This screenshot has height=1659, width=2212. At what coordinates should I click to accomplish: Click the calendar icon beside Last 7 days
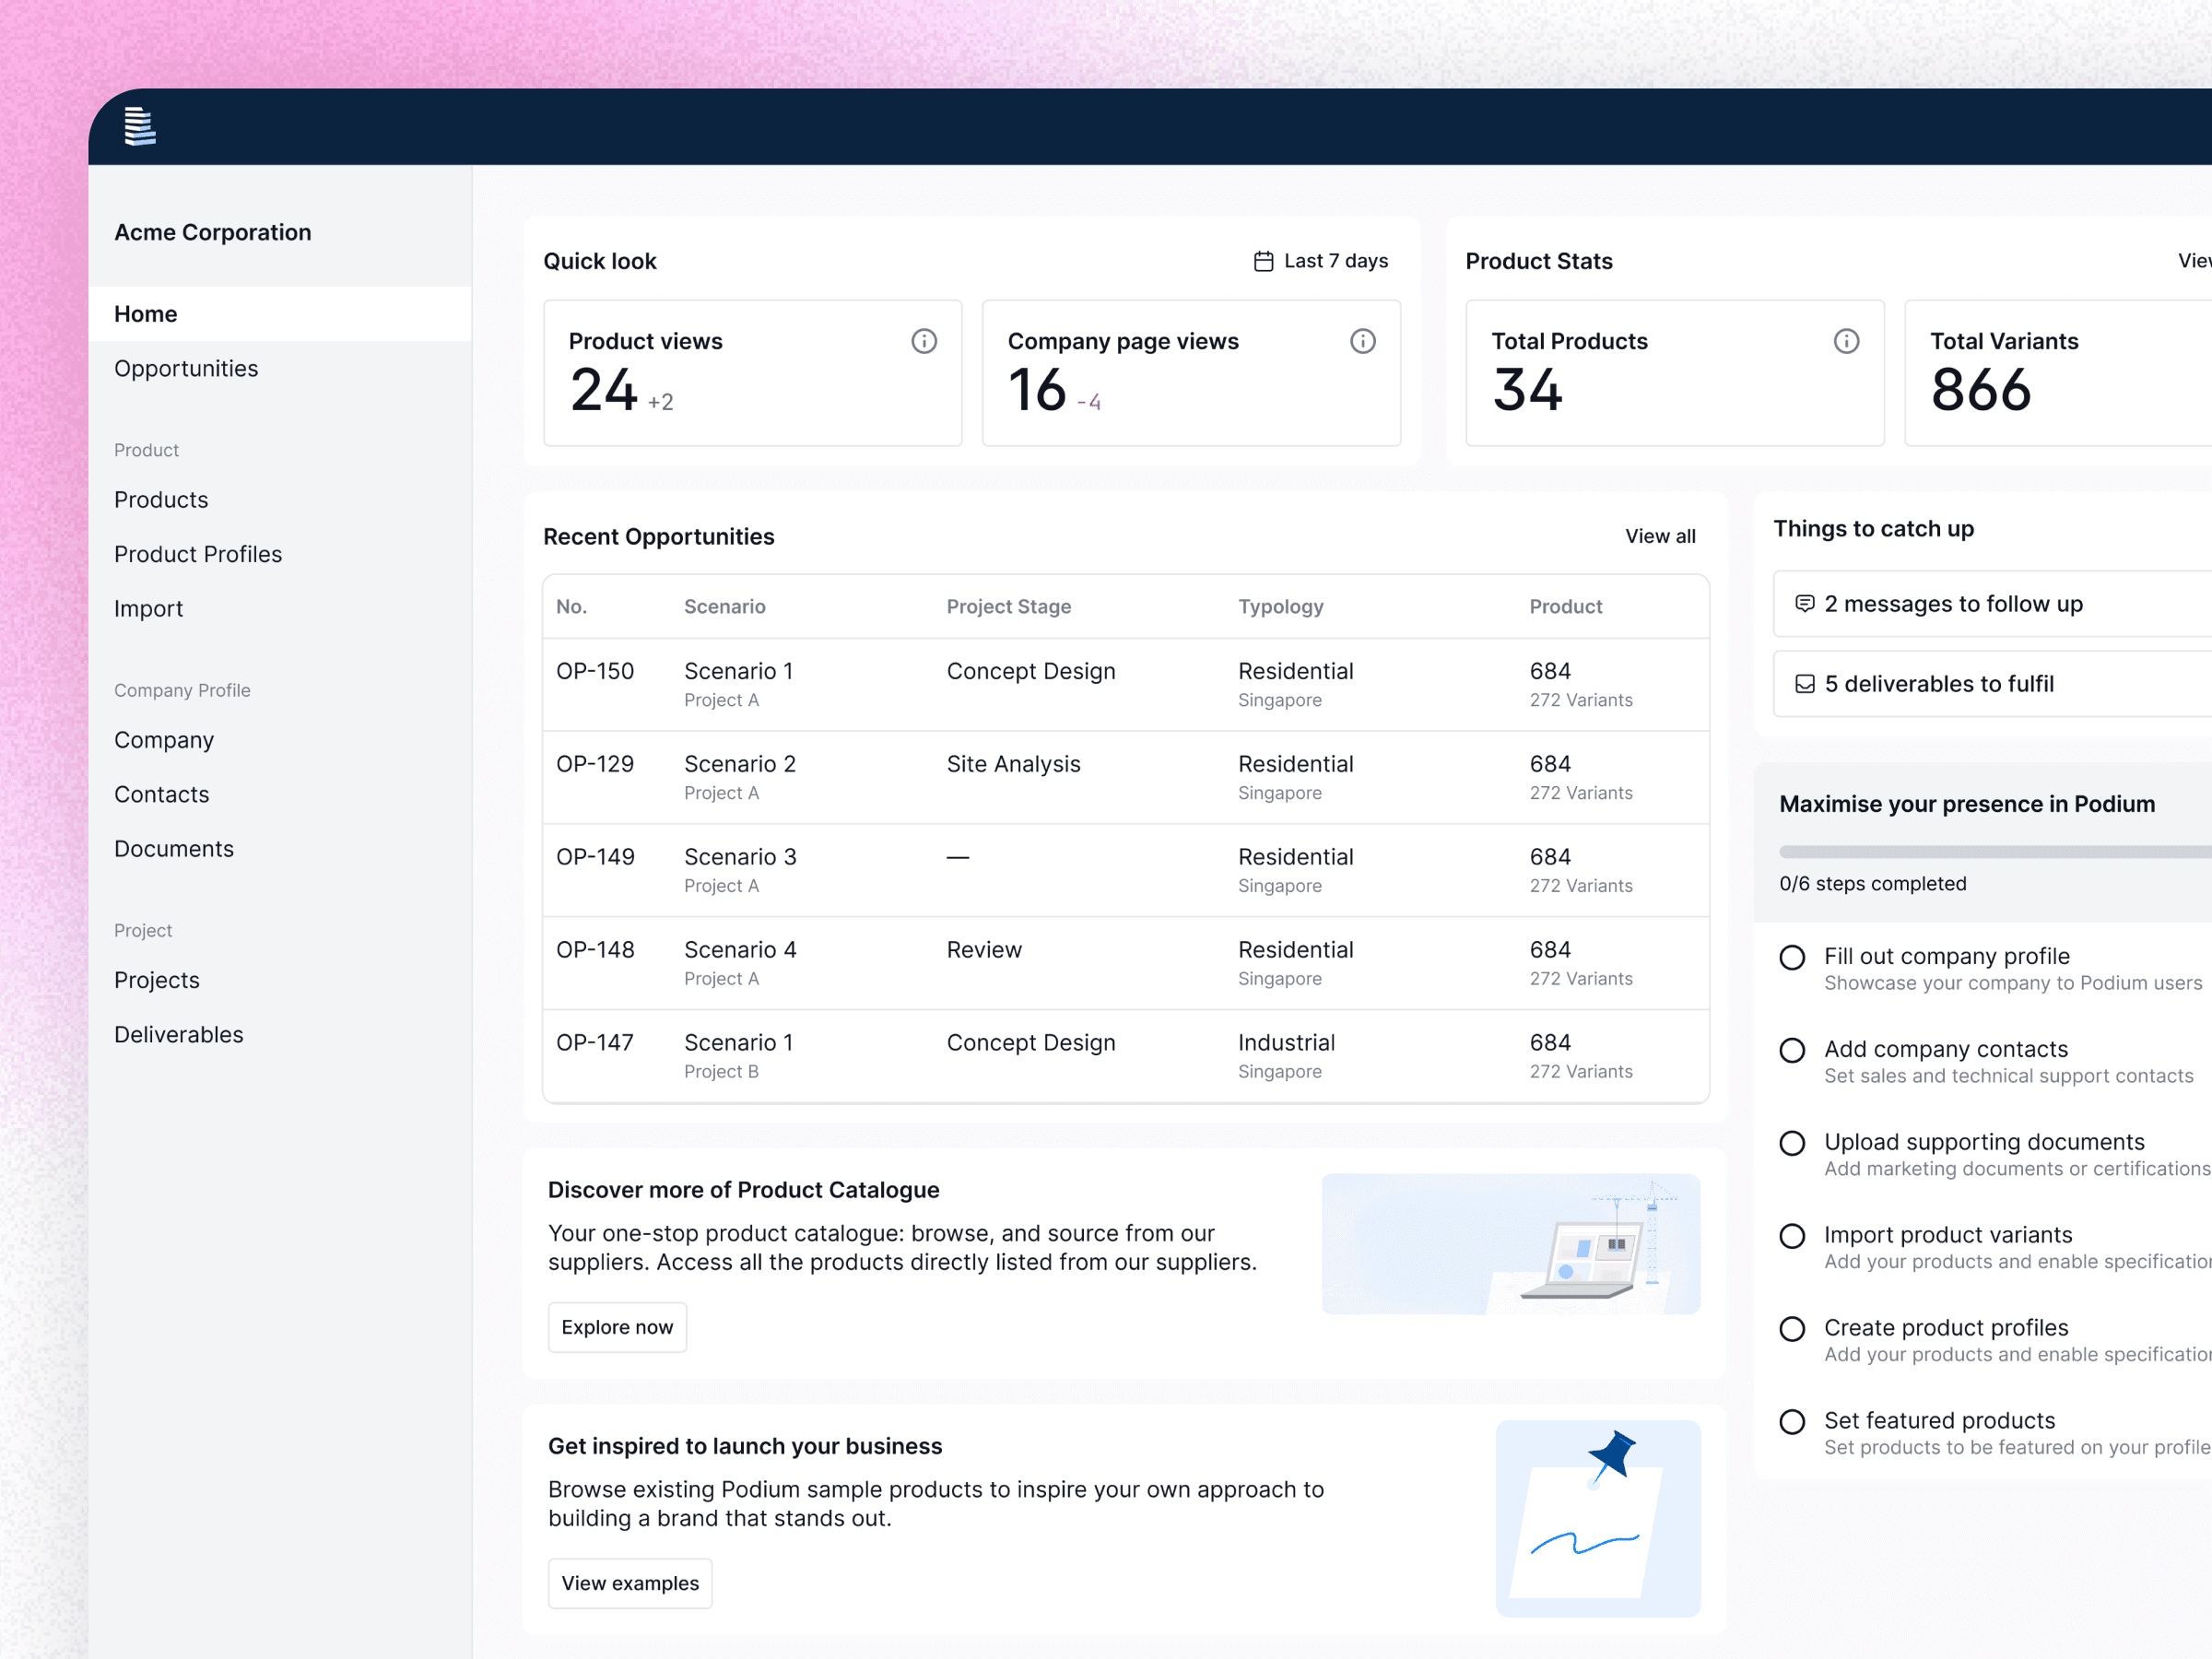(1263, 261)
